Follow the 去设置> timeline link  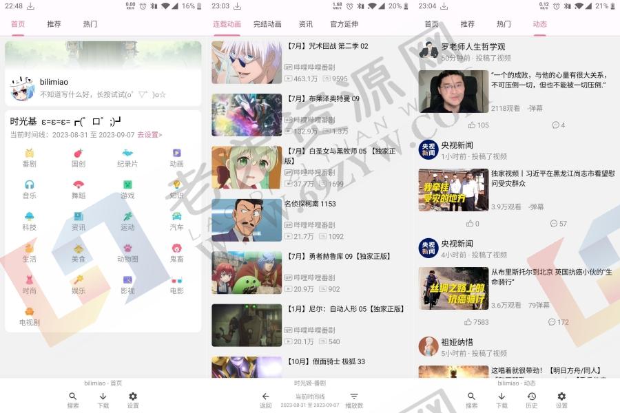[x=149, y=135]
